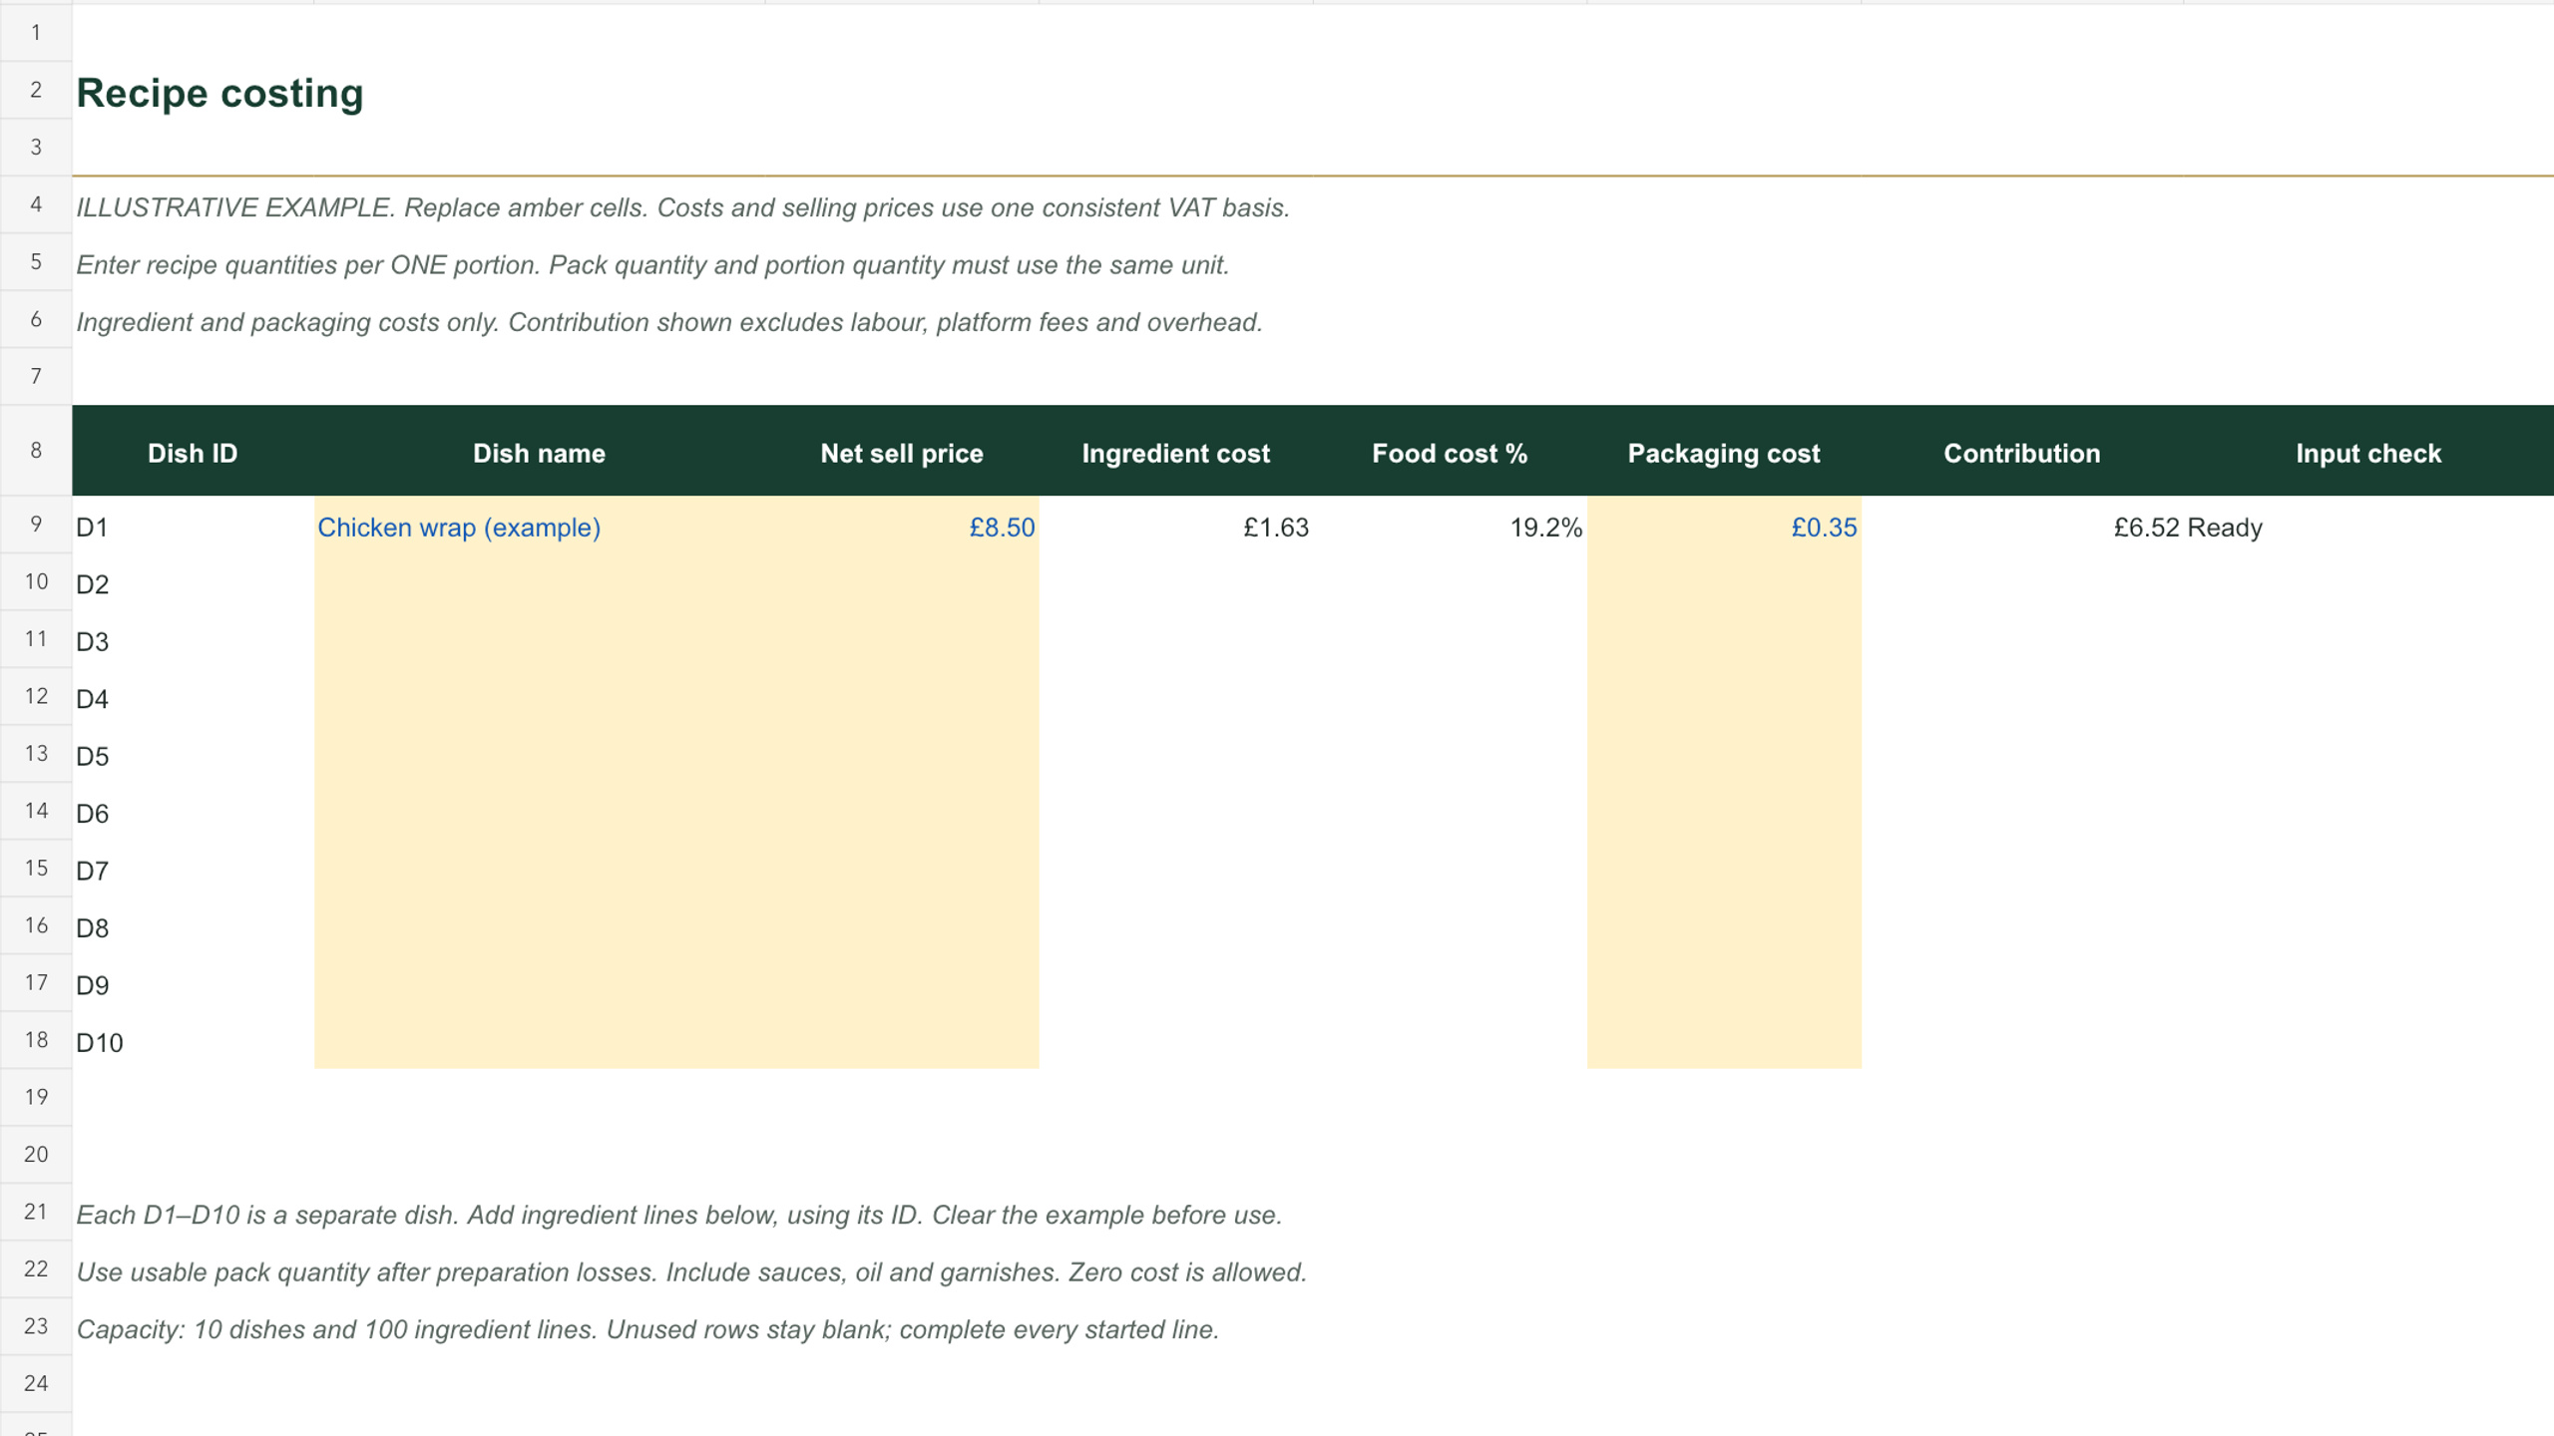The height and width of the screenshot is (1436, 2554).
Task: Click the £6.52 contribution cell
Action: 2022,527
